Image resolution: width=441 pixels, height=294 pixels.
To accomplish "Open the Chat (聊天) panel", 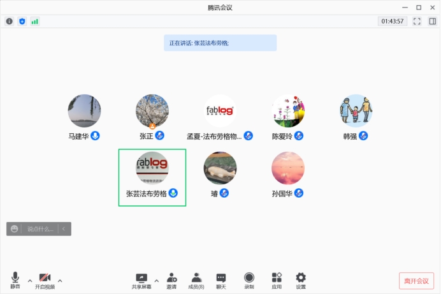I will tap(221, 280).
